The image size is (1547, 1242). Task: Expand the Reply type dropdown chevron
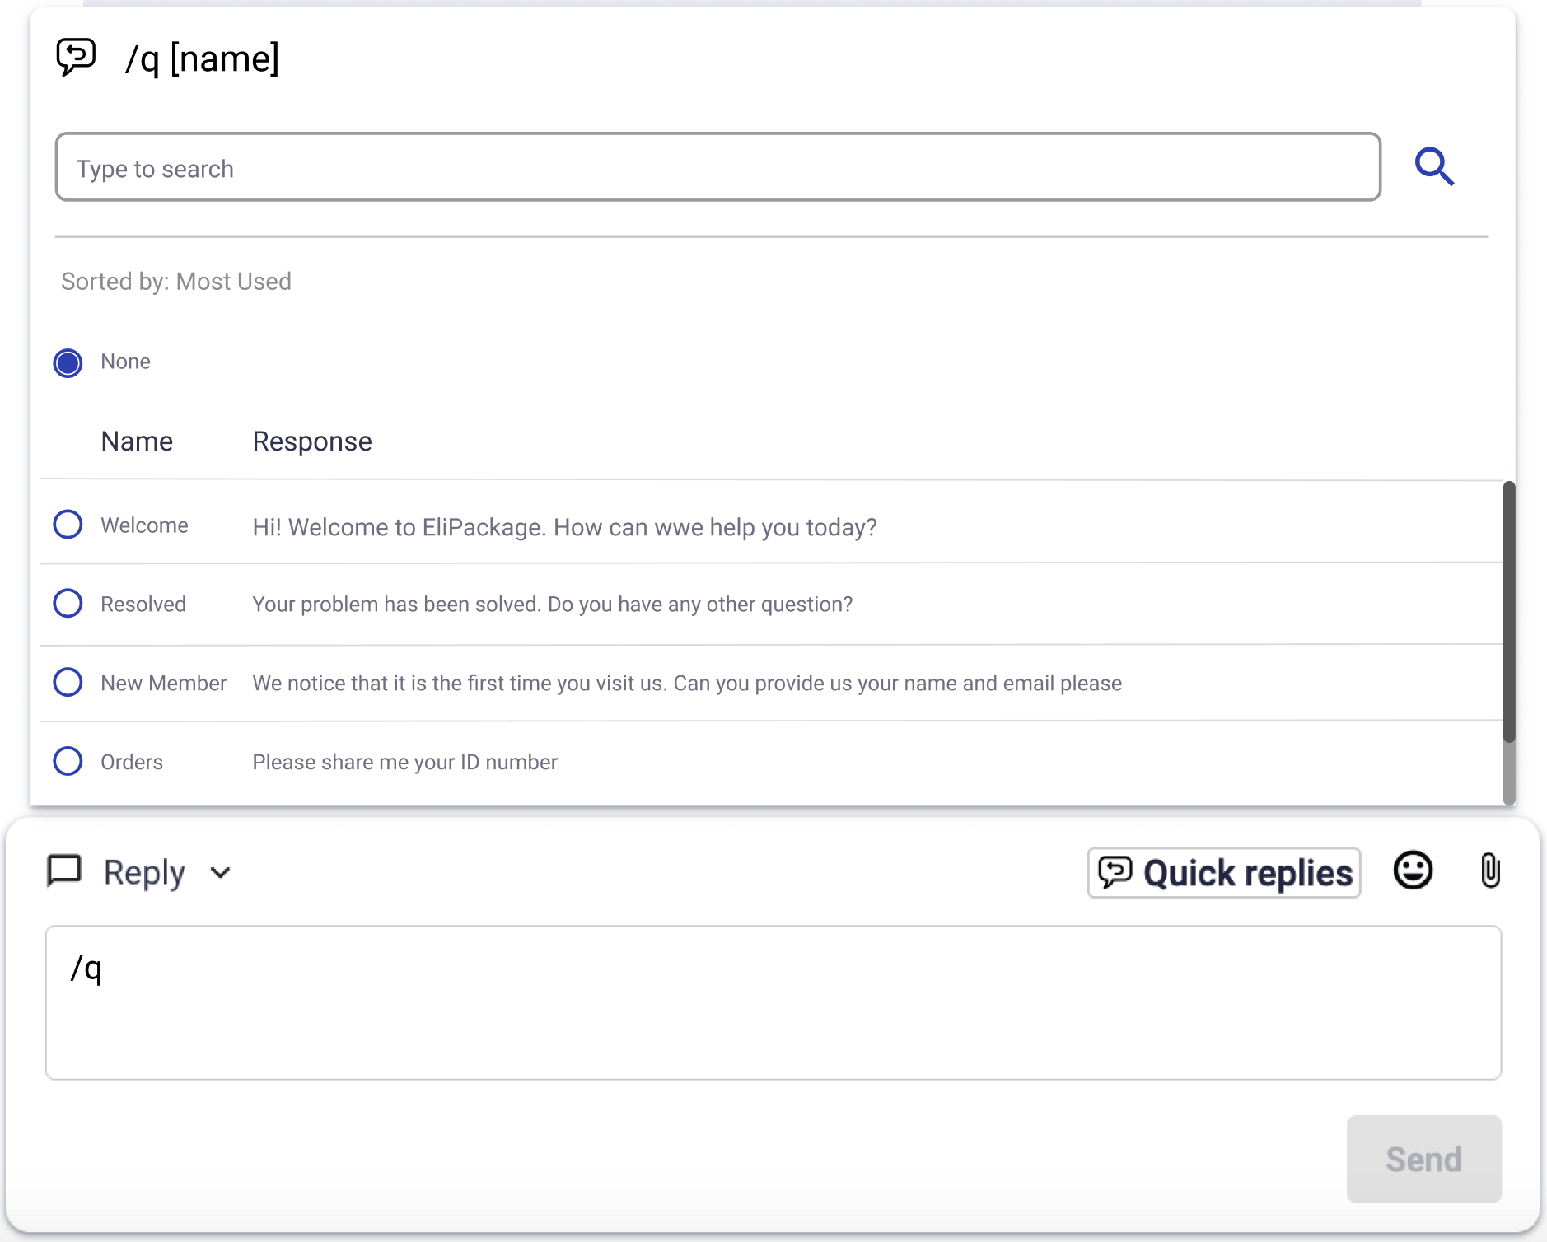[x=220, y=872]
